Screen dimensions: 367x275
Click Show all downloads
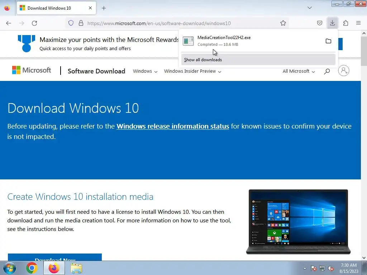[258, 60]
